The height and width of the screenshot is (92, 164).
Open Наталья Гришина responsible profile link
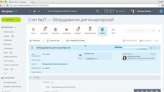(x=134, y=56)
